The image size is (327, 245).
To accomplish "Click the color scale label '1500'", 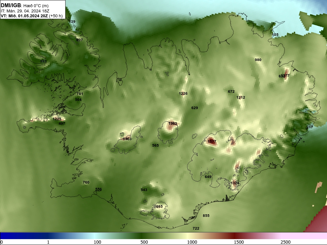I will tap(239, 242).
